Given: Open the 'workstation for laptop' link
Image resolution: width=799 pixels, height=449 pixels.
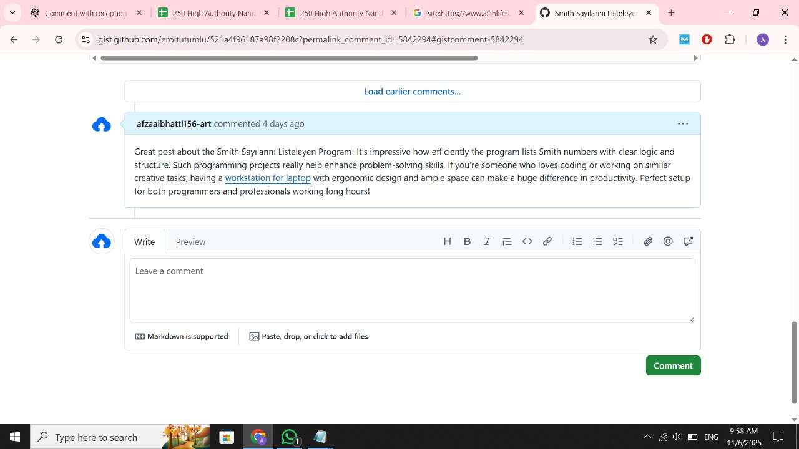Looking at the screenshot, I should coord(268,178).
